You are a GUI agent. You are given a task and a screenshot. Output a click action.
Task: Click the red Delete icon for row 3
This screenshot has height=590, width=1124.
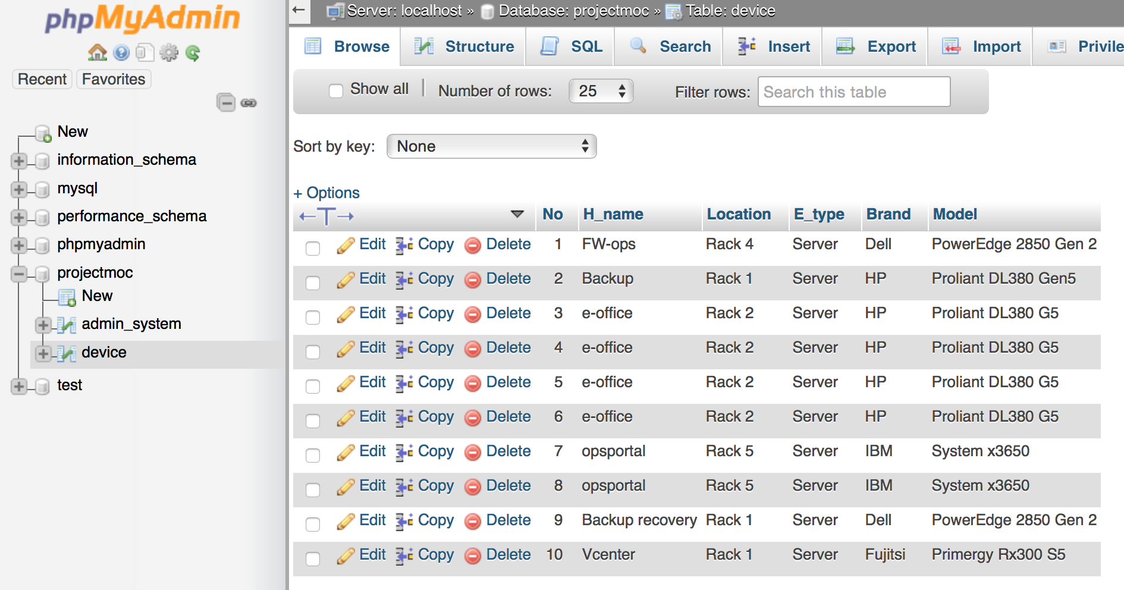[473, 314]
